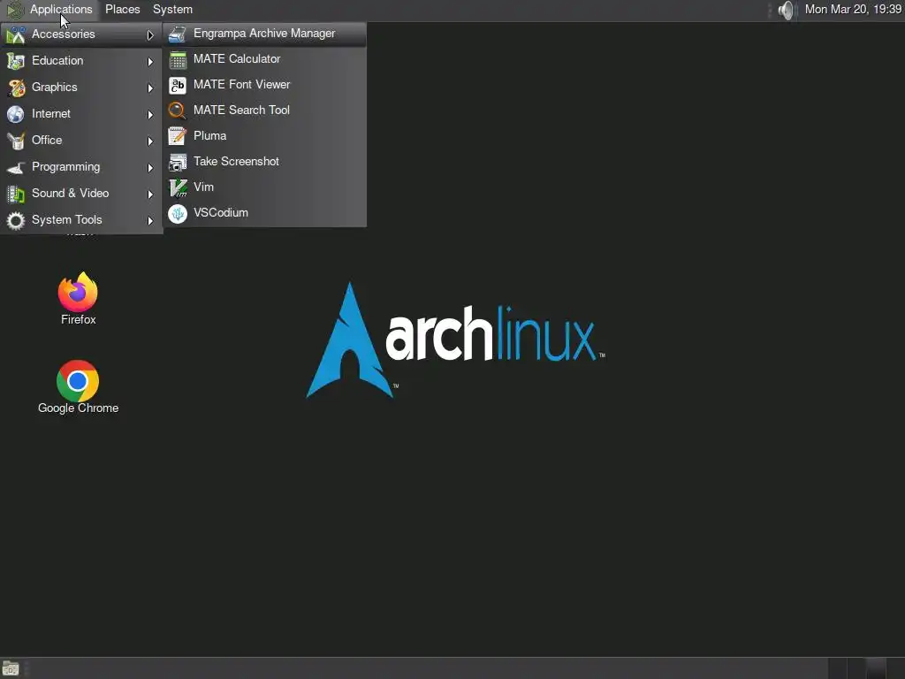Expand the Internet submenu arrow
Viewport: 905px width, 679px height.
pos(150,114)
